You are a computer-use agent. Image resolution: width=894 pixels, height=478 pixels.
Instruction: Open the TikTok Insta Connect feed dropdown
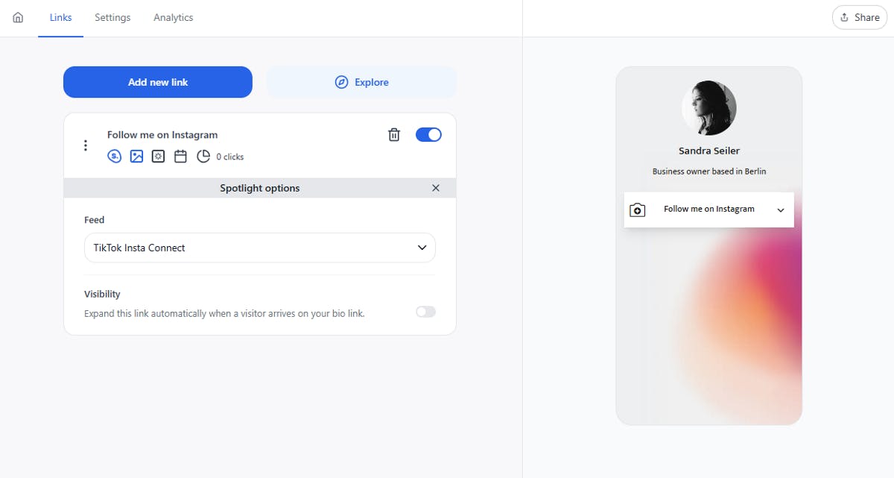click(259, 247)
